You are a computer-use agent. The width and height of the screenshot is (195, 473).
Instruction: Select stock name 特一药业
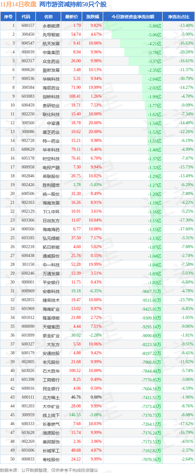click(51, 141)
